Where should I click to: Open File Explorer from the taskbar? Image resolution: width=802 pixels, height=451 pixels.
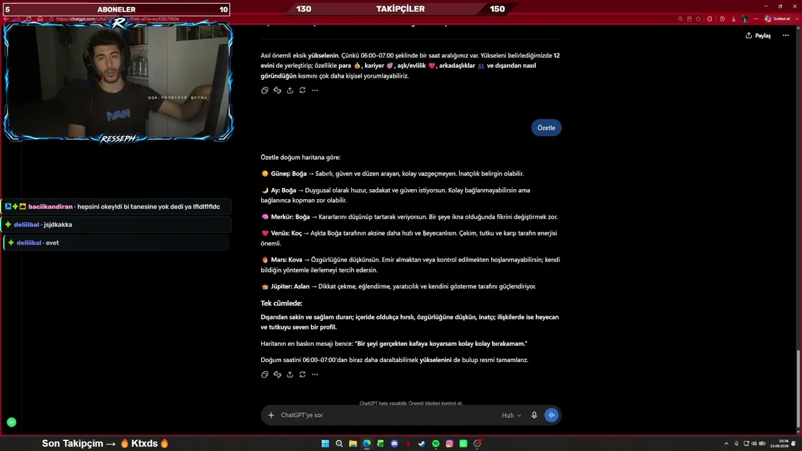(353, 443)
